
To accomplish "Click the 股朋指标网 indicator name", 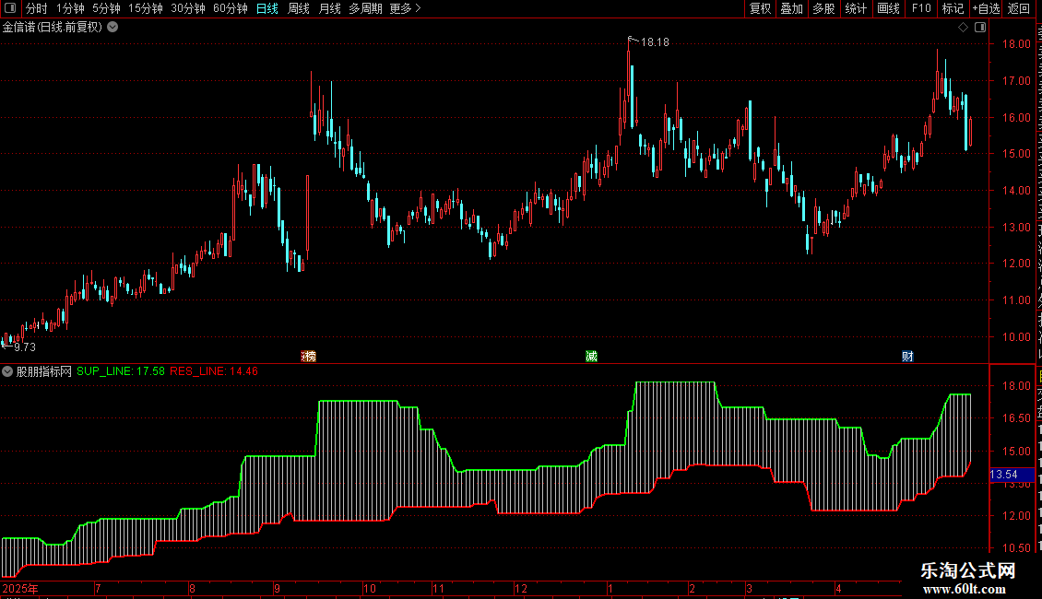I will point(44,372).
